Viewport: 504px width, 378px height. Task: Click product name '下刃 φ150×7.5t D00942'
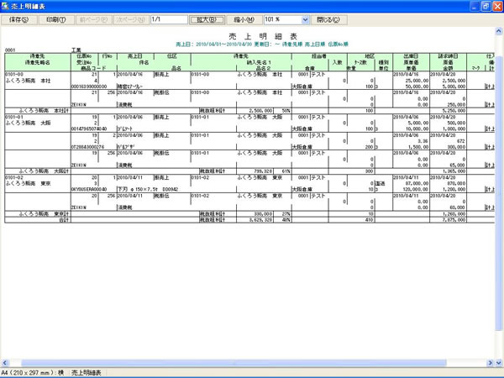click(x=148, y=189)
